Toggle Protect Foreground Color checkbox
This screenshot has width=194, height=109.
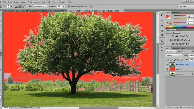[69, 7]
